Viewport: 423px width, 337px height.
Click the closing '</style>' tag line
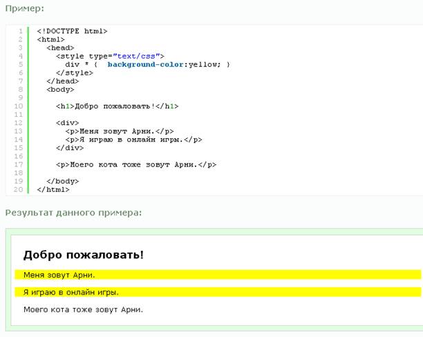coord(75,73)
